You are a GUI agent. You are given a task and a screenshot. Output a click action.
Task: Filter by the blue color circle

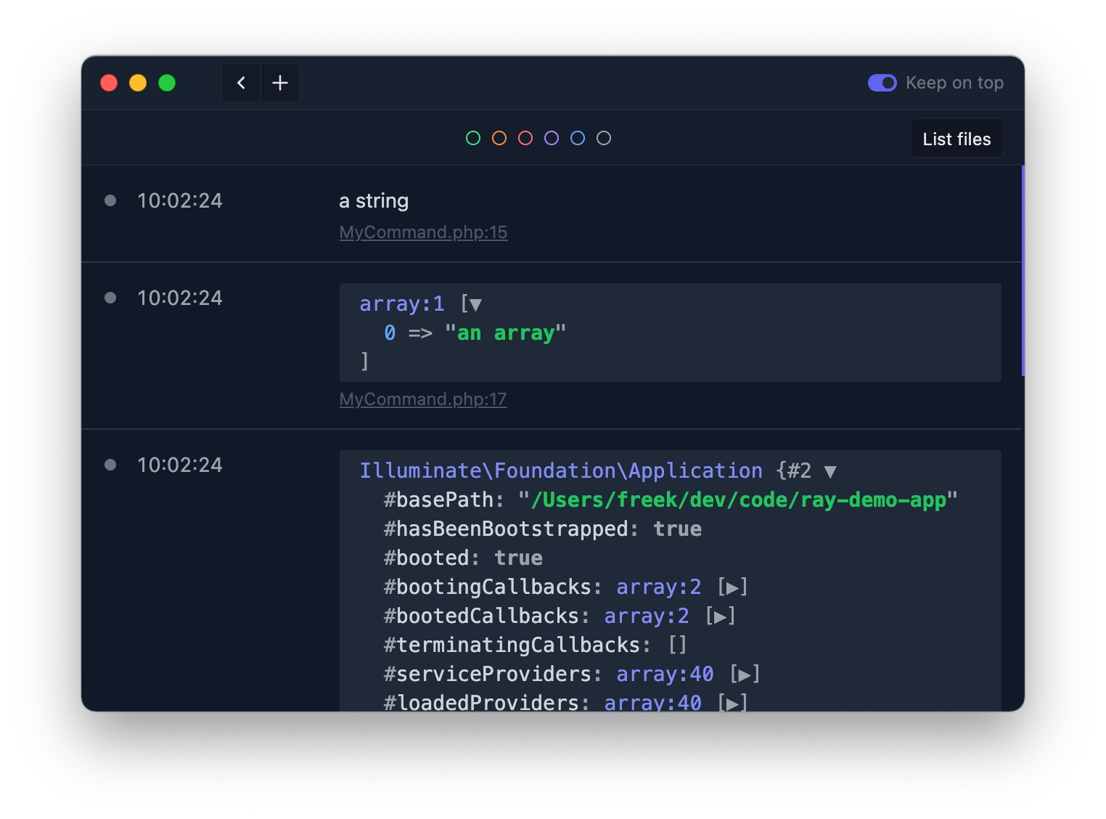(x=578, y=138)
